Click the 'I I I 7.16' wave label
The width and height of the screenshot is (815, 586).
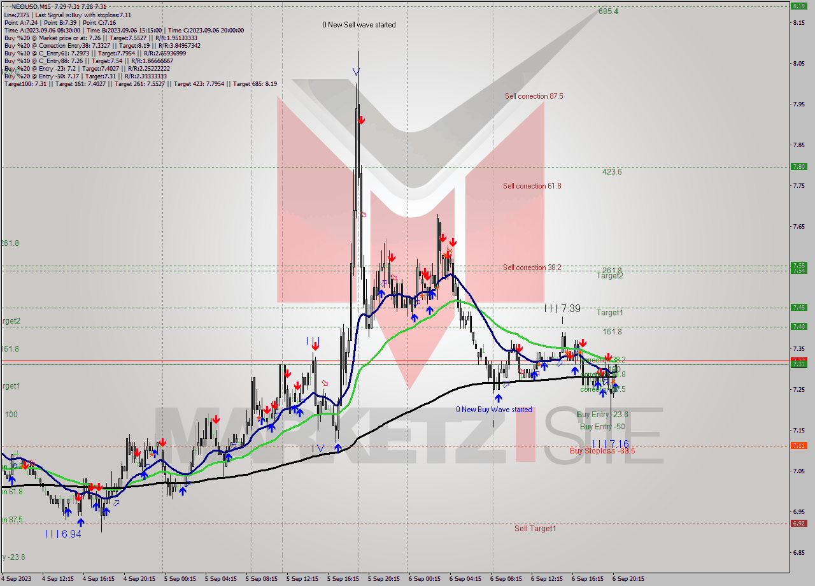[610, 443]
